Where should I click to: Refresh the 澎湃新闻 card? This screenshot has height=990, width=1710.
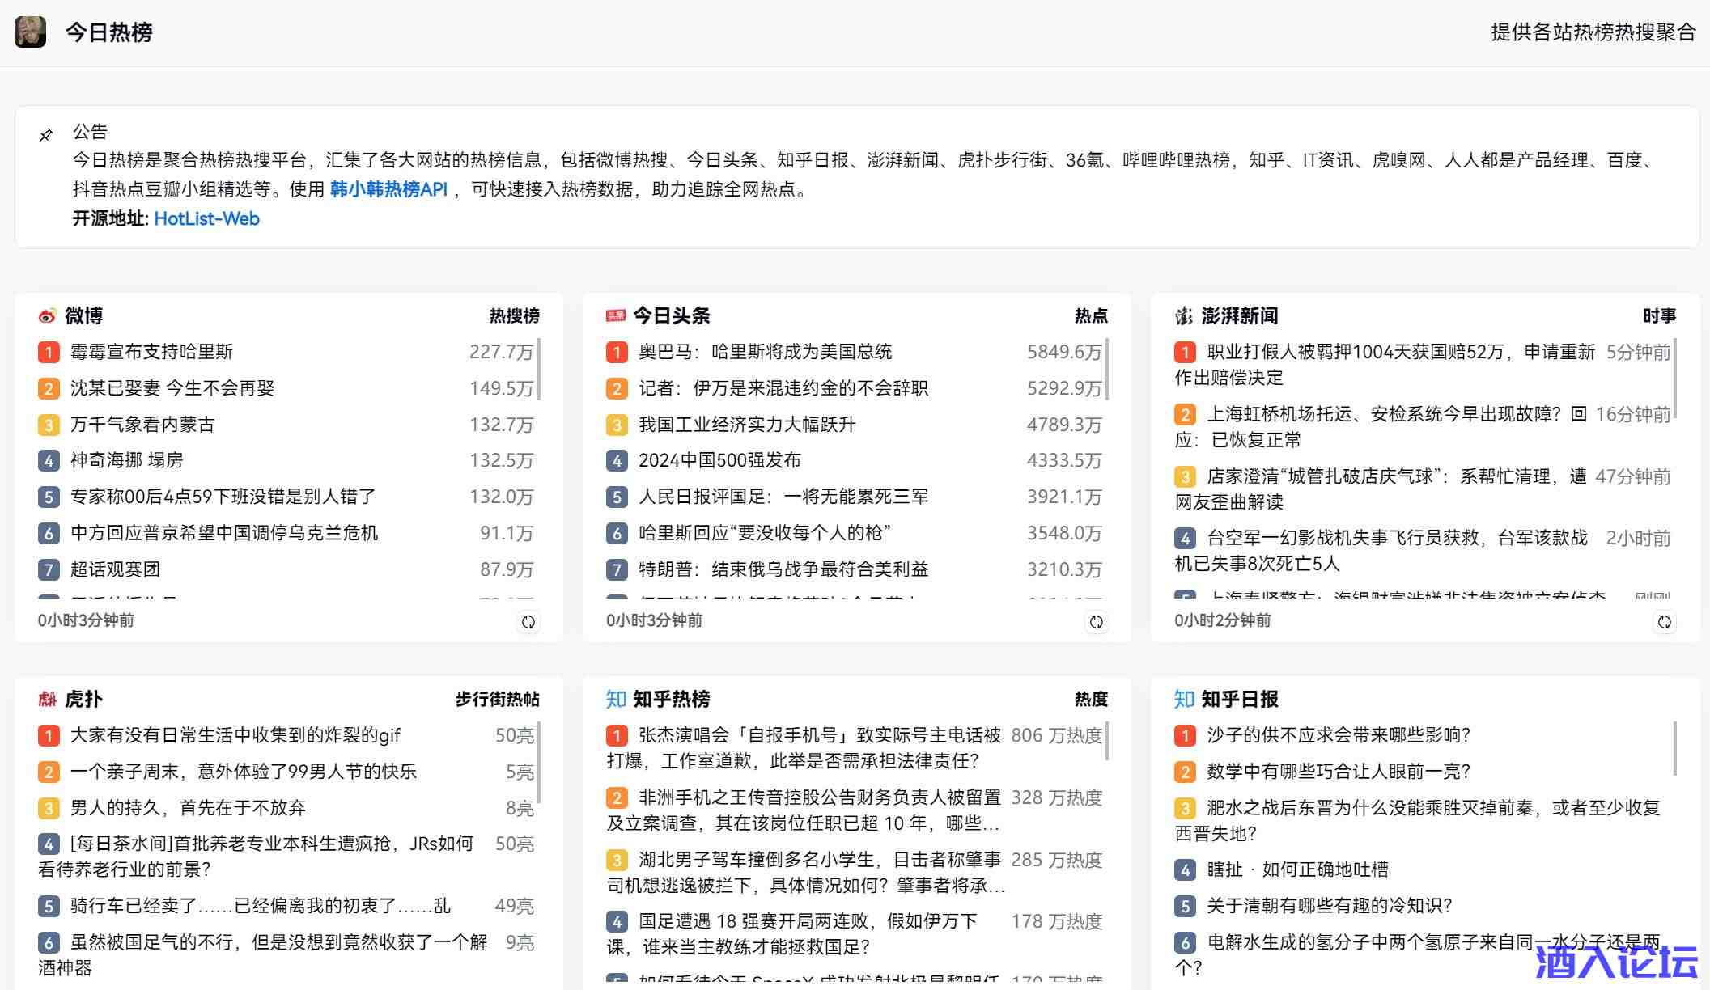tap(1665, 621)
